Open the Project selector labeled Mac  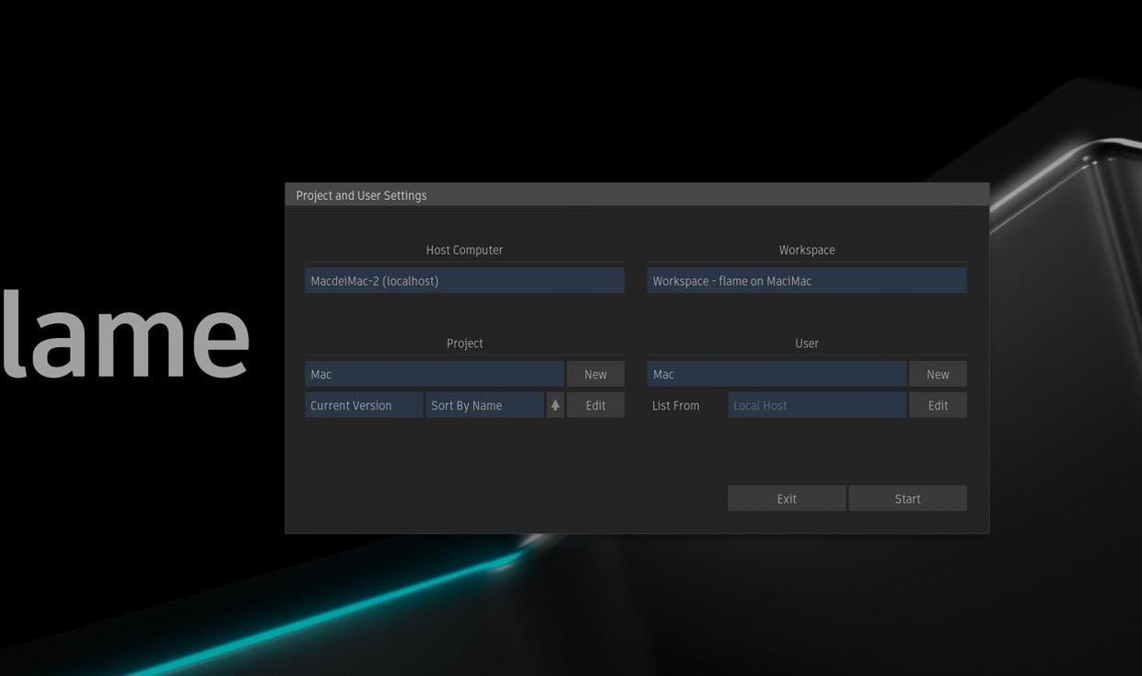point(434,372)
